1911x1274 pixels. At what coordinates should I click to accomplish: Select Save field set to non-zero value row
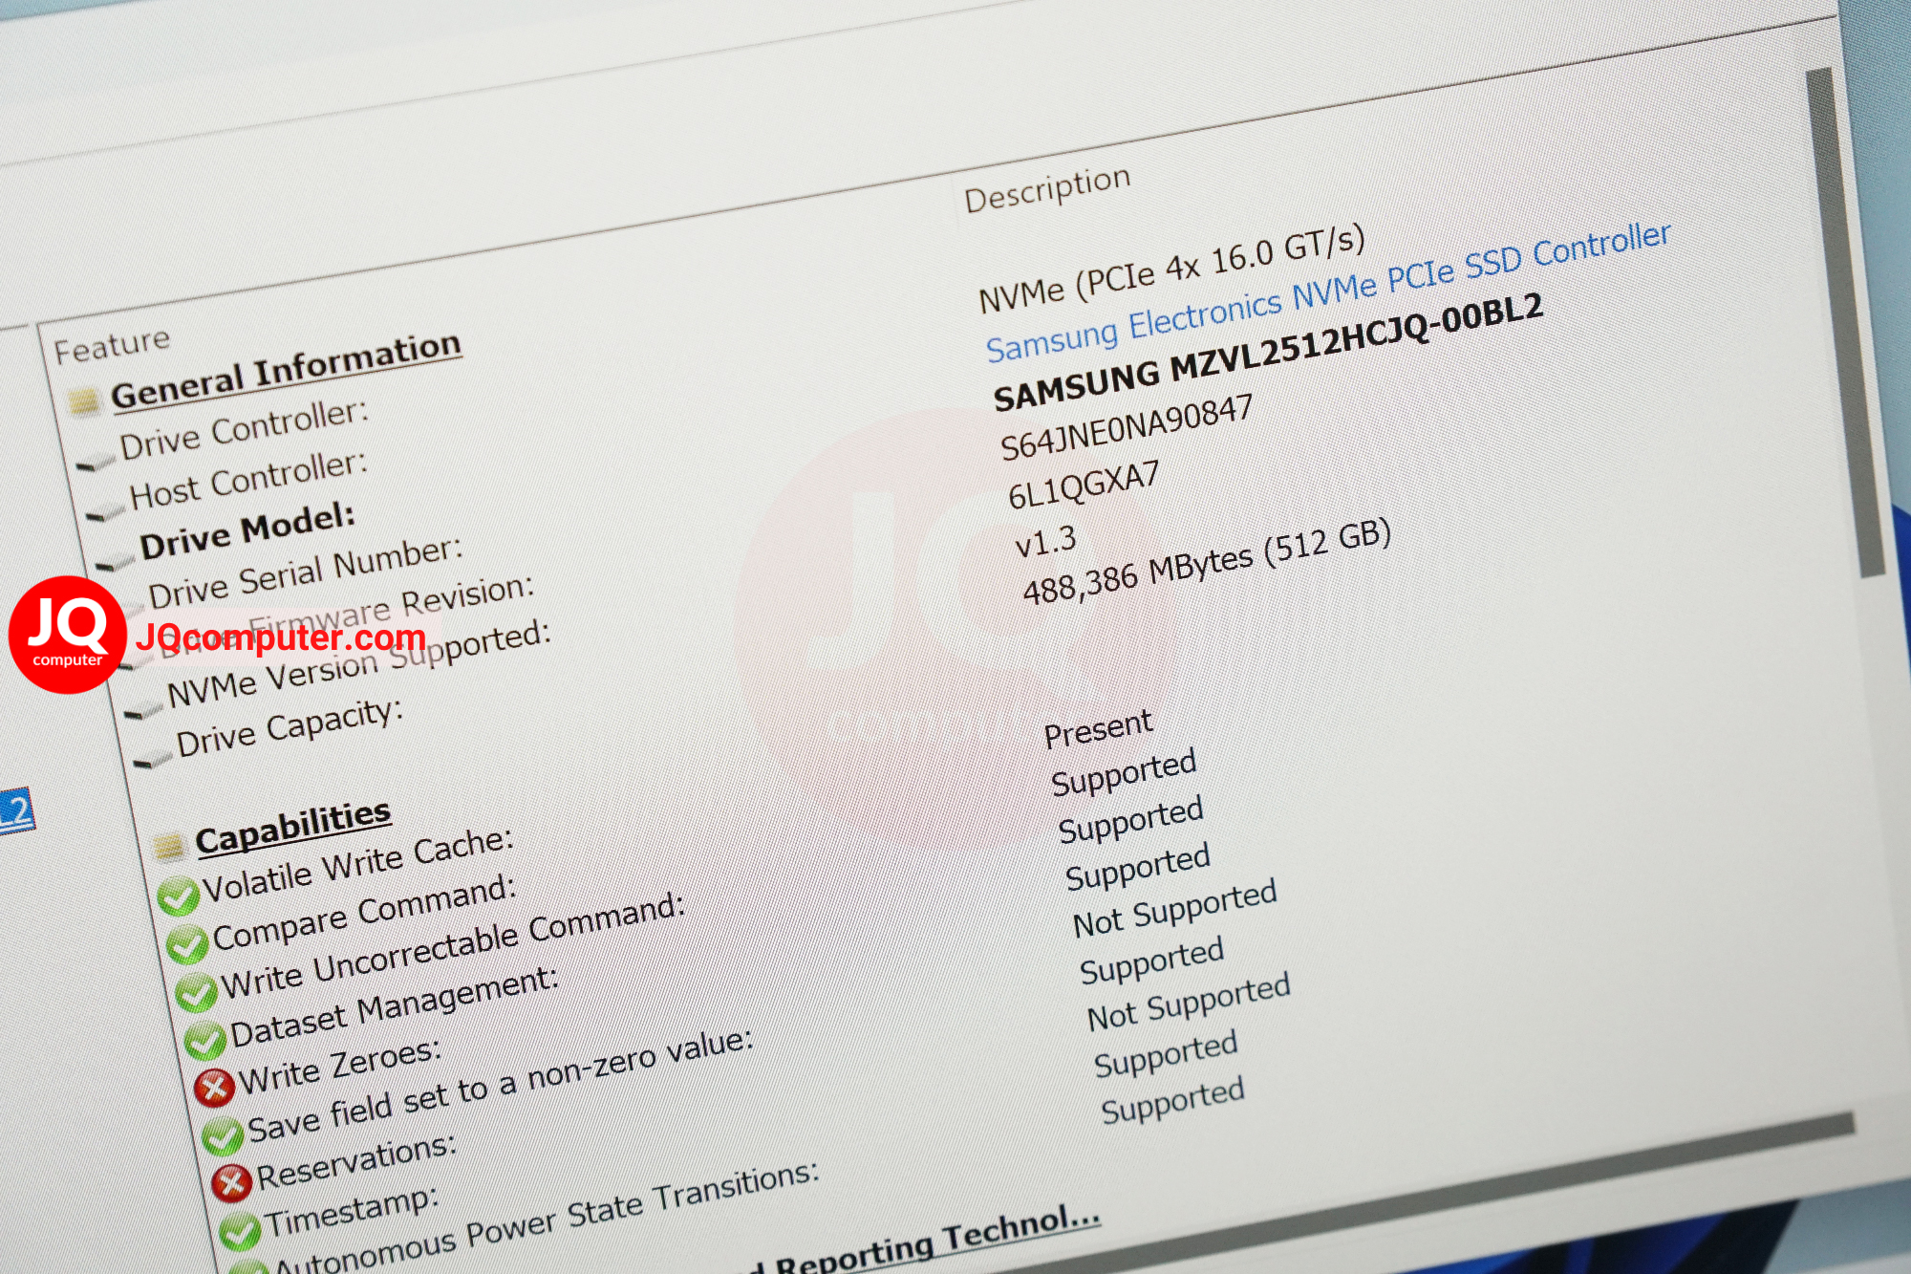[x=500, y=1086]
